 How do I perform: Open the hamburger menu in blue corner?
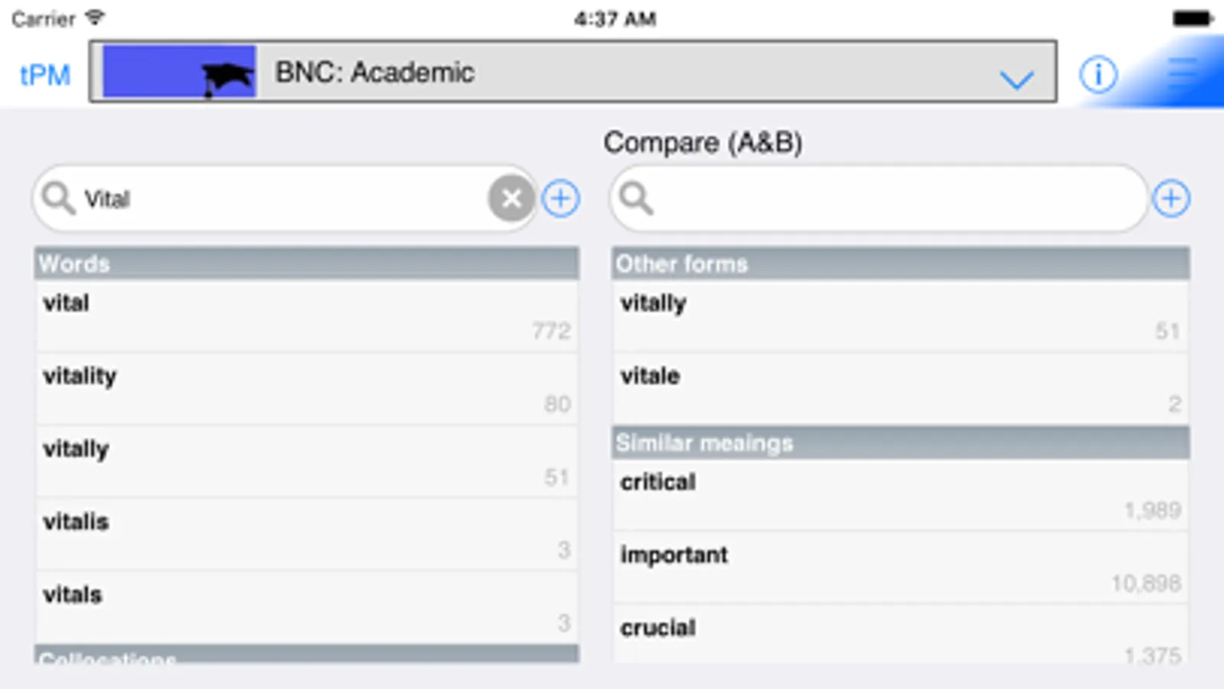(x=1183, y=71)
